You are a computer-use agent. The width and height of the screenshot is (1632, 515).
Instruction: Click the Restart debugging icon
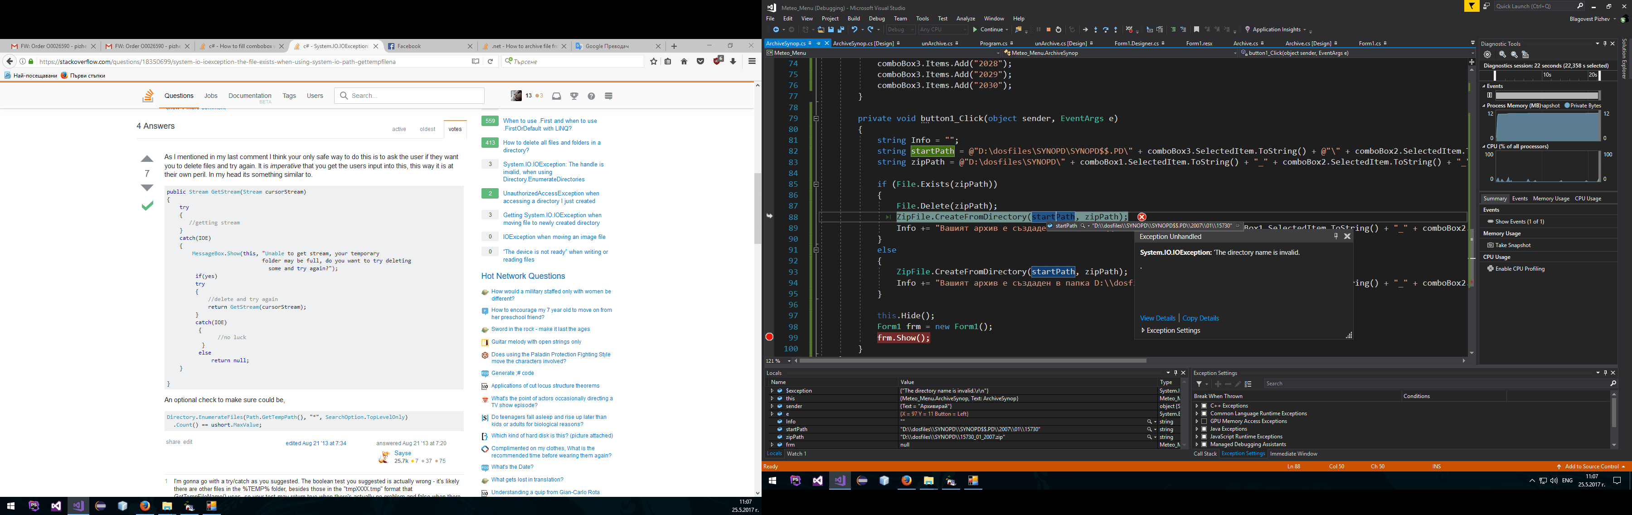click(1059, 29)
